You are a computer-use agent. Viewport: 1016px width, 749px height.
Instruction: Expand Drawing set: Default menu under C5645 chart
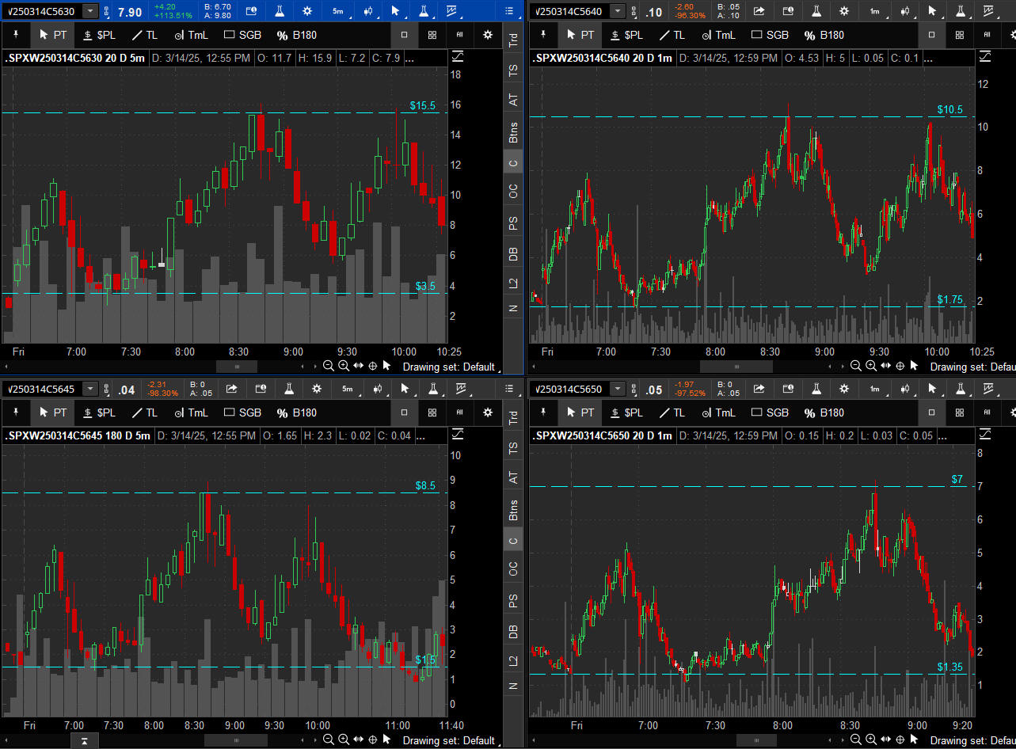click(x=448, y=740)
